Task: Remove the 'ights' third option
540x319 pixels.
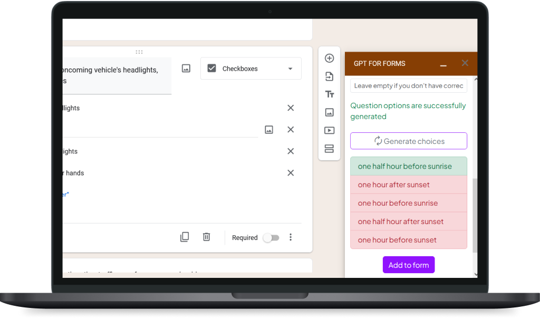Action: coord(291,151)
